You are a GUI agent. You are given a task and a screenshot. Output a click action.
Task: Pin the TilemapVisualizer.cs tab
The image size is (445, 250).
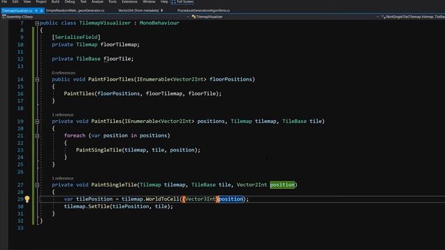tap(36, 10)
